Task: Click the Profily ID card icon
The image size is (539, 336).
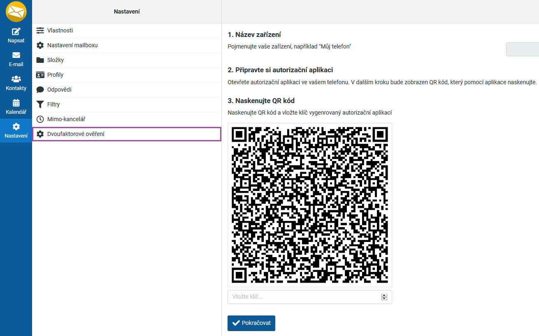Action: pos(40,75)
